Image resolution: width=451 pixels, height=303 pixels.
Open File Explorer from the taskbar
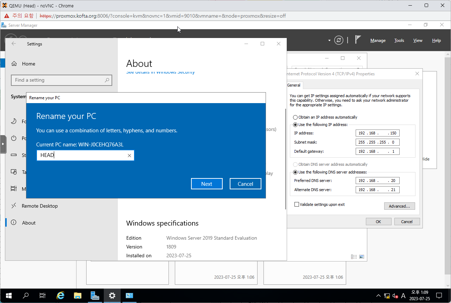click(x=78, y=296)
